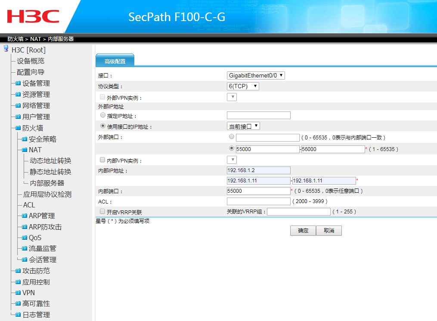Tick the 内部VPN实例 checkbox
This screenshot has height=321, width=437.
tap(102, 160)
